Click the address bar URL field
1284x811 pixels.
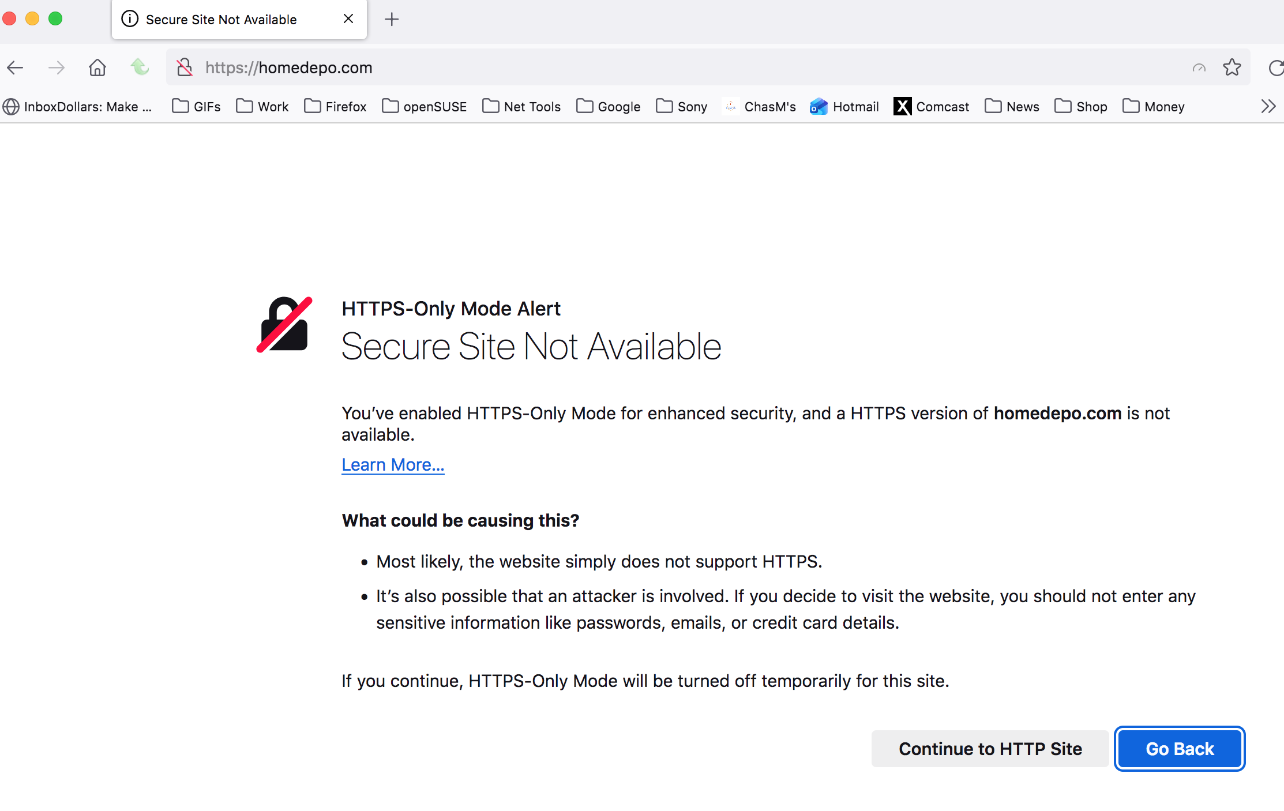point(577,68)
